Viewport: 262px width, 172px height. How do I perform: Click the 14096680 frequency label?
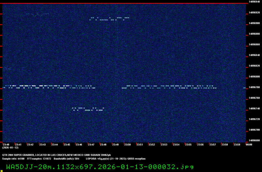(x=254, y=141)
